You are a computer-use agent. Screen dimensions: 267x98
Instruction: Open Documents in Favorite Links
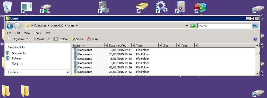(x=16, y=53)
